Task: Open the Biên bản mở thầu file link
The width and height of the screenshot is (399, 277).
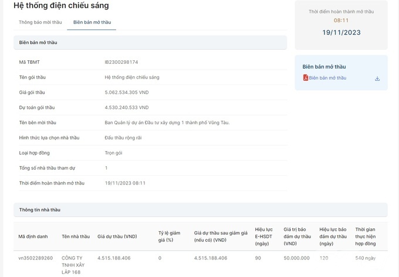Action: click(x=327, y=78)
